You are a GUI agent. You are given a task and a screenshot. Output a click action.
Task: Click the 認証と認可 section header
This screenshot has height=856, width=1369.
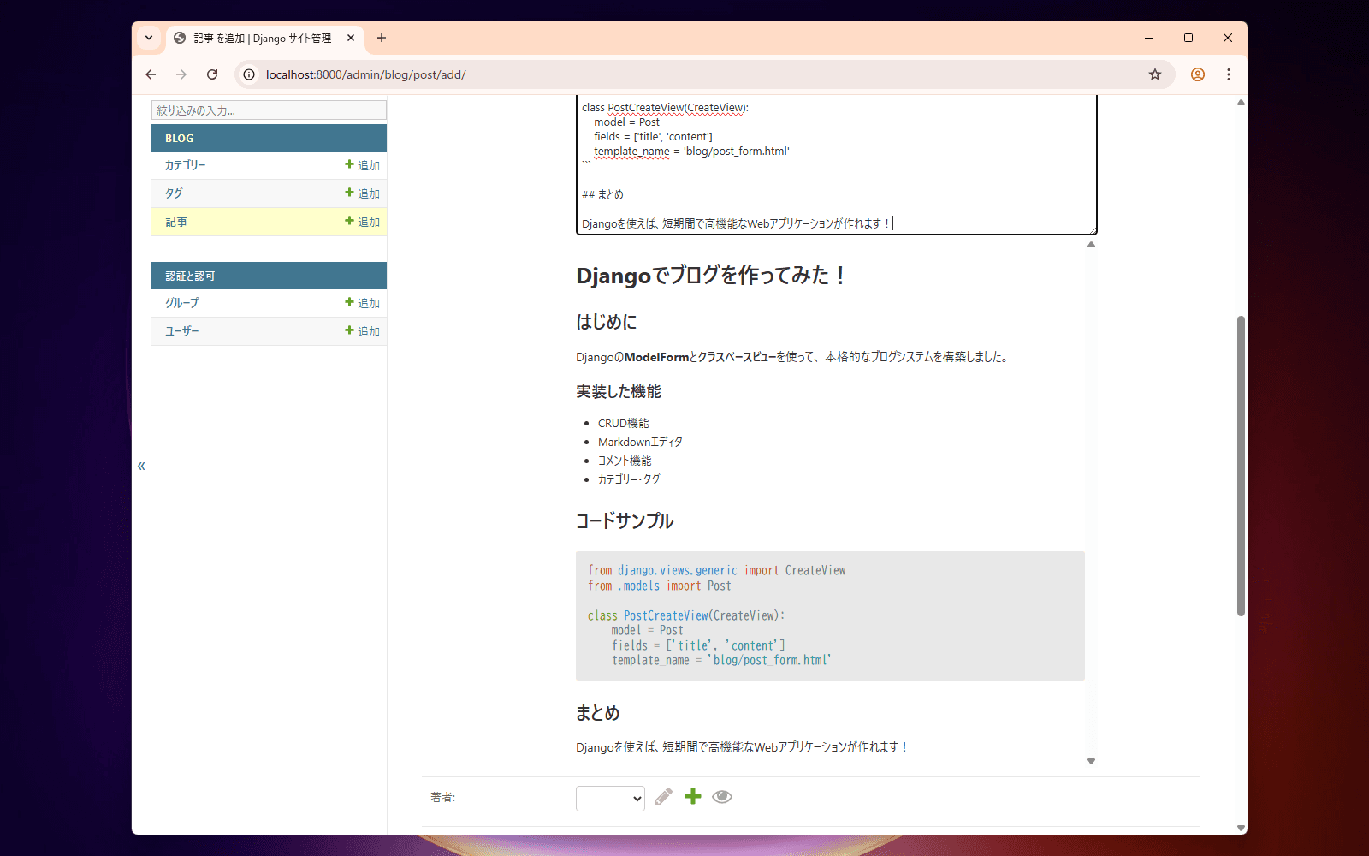click(x=269, y=276)
